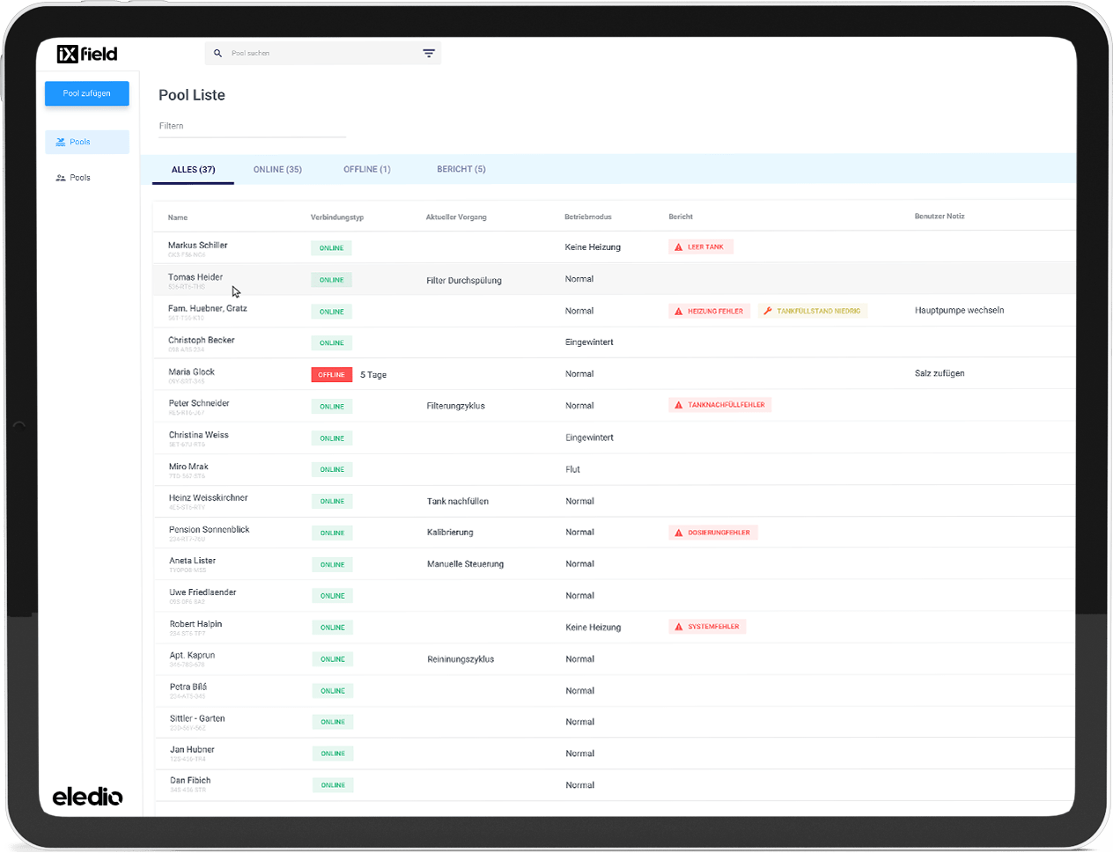Click the highlighted Pools sidebar icon
The height and width of the screenshot is (853, 1113).
[x=61, y=142]
